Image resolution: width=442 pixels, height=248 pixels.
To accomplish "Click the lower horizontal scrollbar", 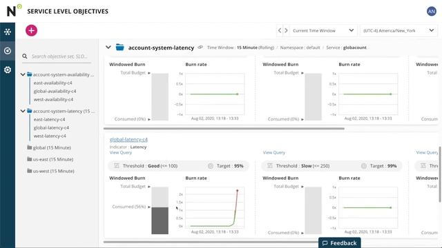I will click(211, 242).
